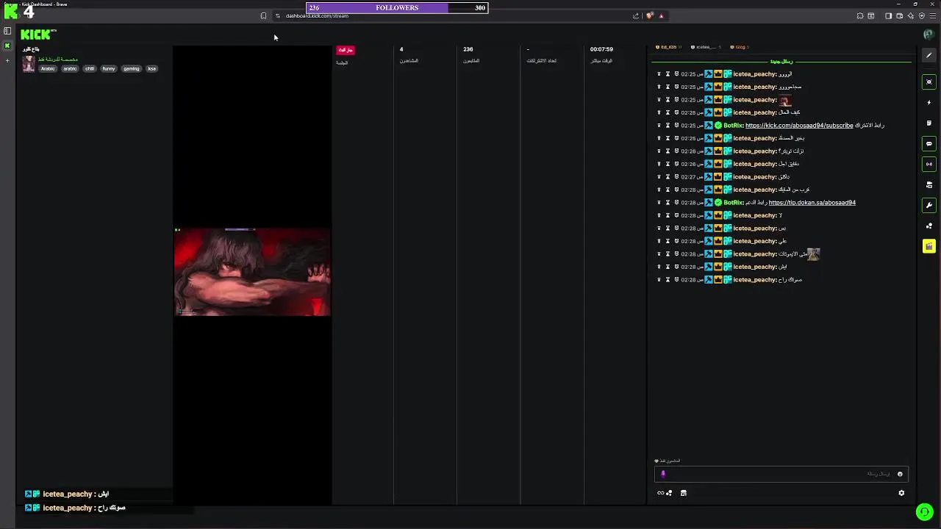The image size is (941, 529).
Task: Open the Brave wallet icon
Action: (x=899, y=15)
